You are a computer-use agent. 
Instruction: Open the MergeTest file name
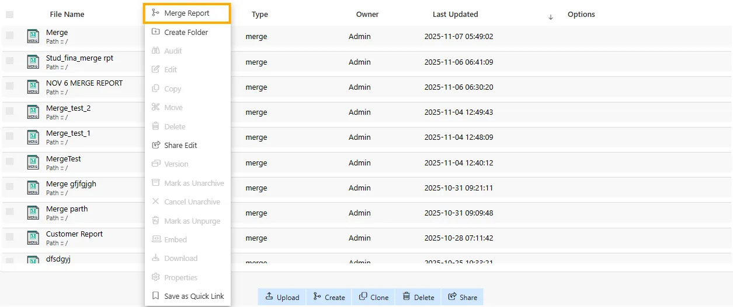click(x=64, y=158)
